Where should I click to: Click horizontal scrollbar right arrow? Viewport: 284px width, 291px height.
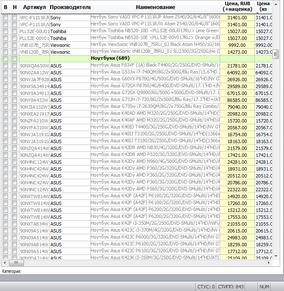(x=269, y=263)
